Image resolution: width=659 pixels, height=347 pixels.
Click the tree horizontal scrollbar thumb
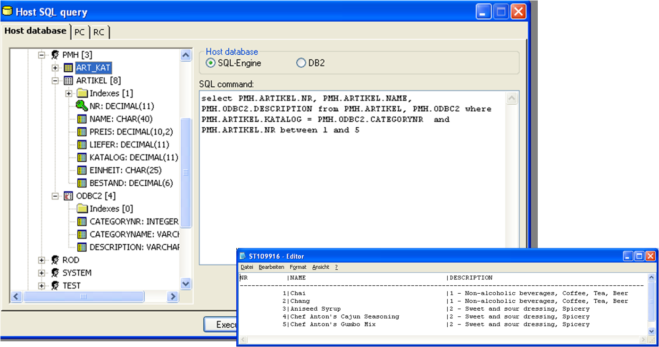point(83,296)
